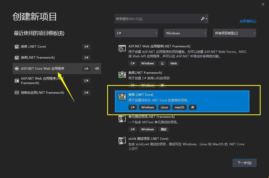Image resolution: width=269 pixels, height=178 pixels.
Task: Click the 云 tag on ASP.NET Web template
Action: pyautogui.click(x=162, y=63)
